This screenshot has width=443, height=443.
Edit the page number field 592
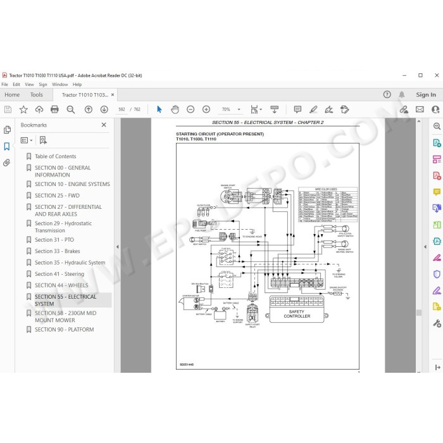click(x=122, y=109)
